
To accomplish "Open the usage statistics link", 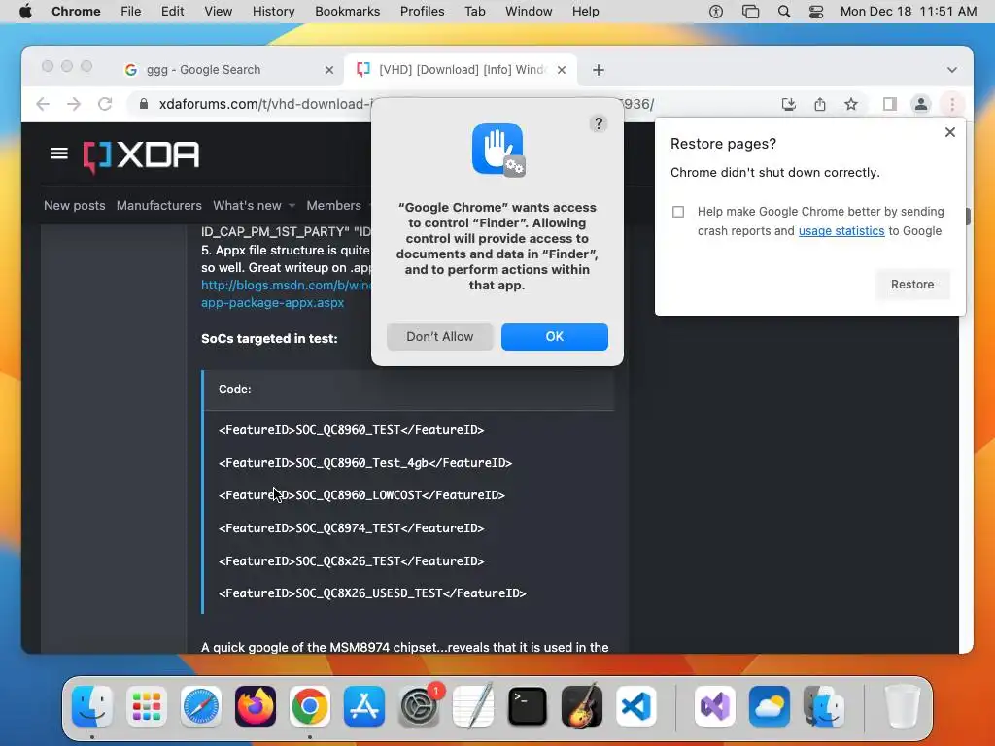I will click(x=841, y=231).
